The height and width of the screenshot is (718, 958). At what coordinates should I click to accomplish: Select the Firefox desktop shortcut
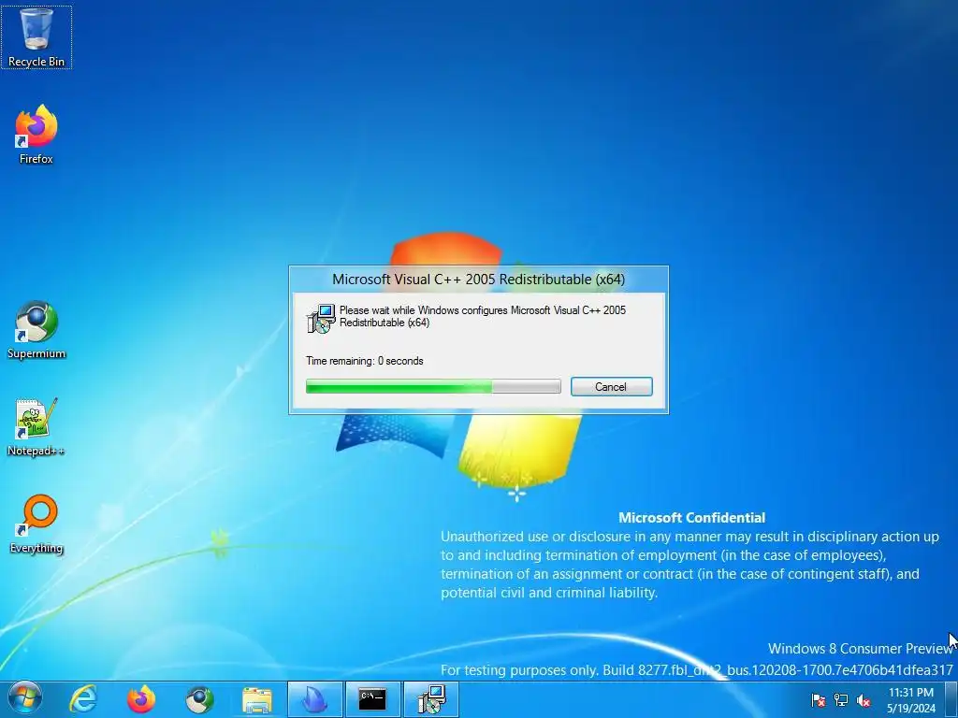coord(36,135)
